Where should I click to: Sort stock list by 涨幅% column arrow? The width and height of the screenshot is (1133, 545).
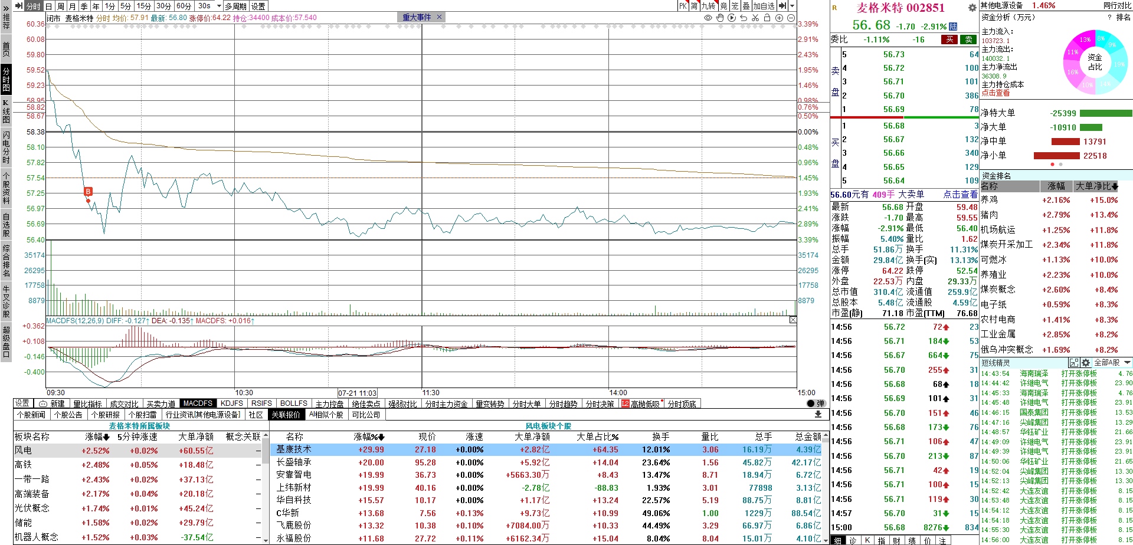381,437
